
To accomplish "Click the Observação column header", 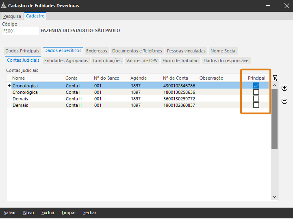I will coord(211,78).
